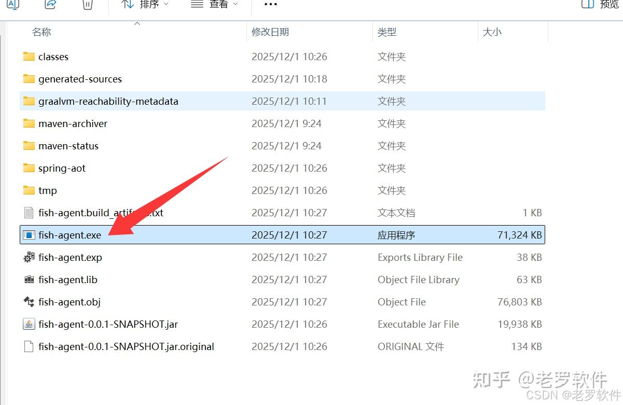Image resolution: width=623 pixels, height=405 pixels.
Task: Click the see-more (...) toolbar icon
Action: [270, 5]
